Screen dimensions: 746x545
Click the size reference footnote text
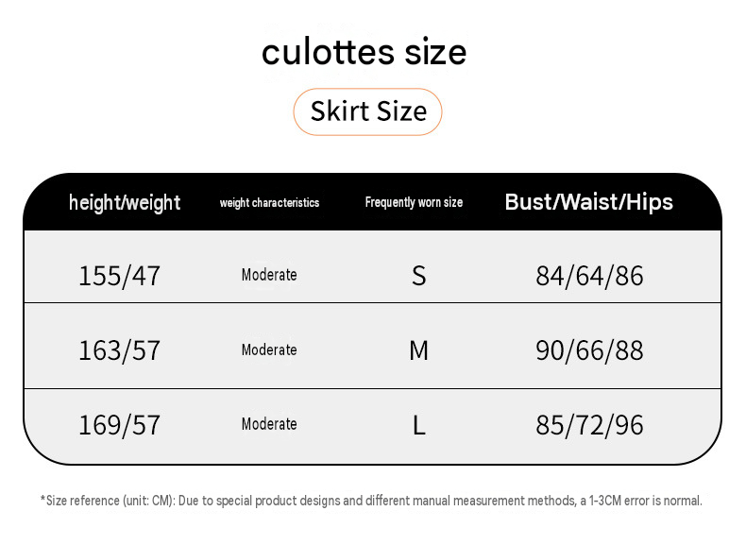coord(371,501)
